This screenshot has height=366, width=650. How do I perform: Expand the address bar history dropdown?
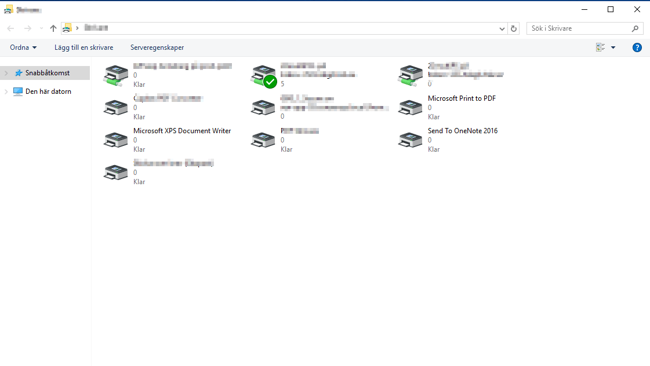point(502,28)
